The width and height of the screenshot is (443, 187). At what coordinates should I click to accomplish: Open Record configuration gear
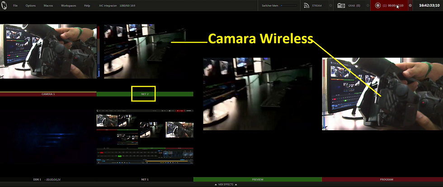coord(410,5)
